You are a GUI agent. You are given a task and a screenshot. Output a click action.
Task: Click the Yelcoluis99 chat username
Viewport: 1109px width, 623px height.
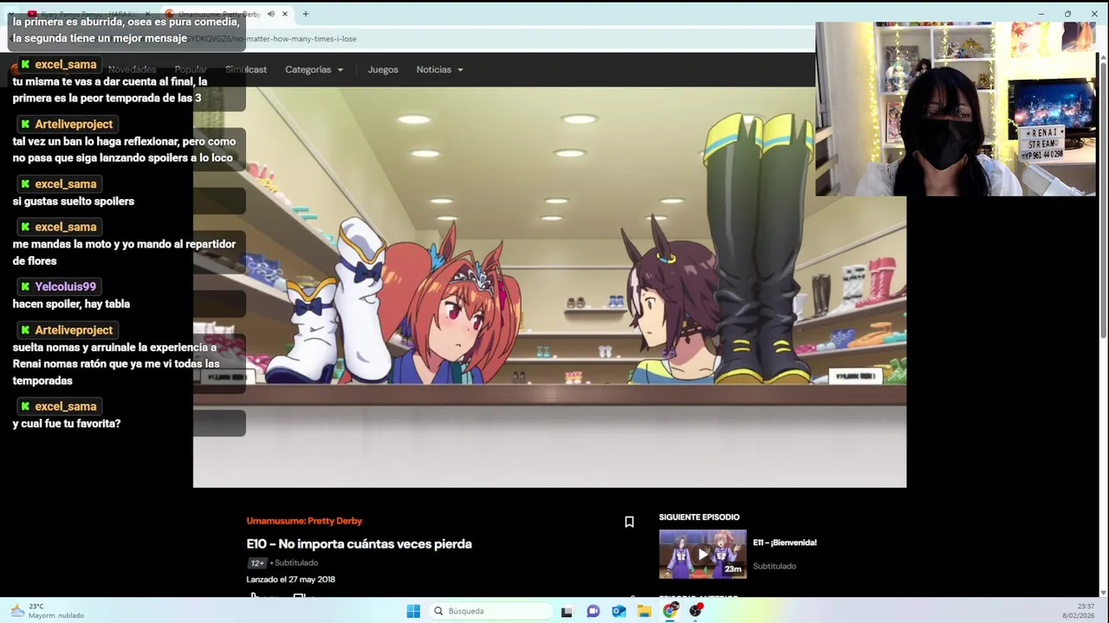(65, 286)
